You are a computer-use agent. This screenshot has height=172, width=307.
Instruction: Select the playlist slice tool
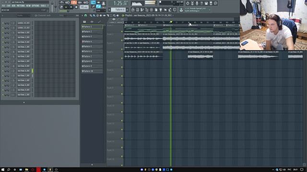pos(107,15)
